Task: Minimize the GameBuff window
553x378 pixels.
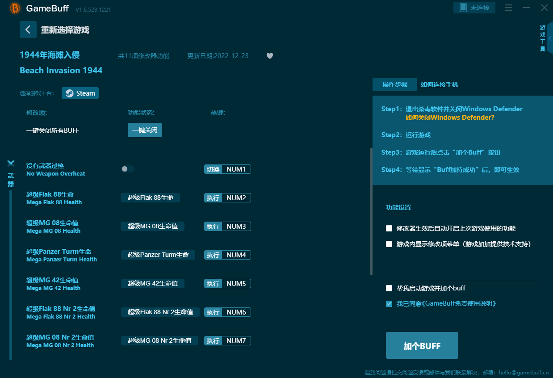Action: click(x=527, y=8)
